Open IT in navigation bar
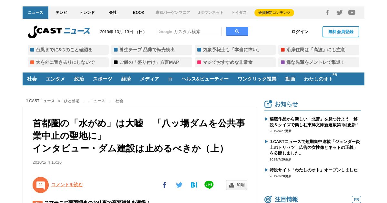 (170, 79)
